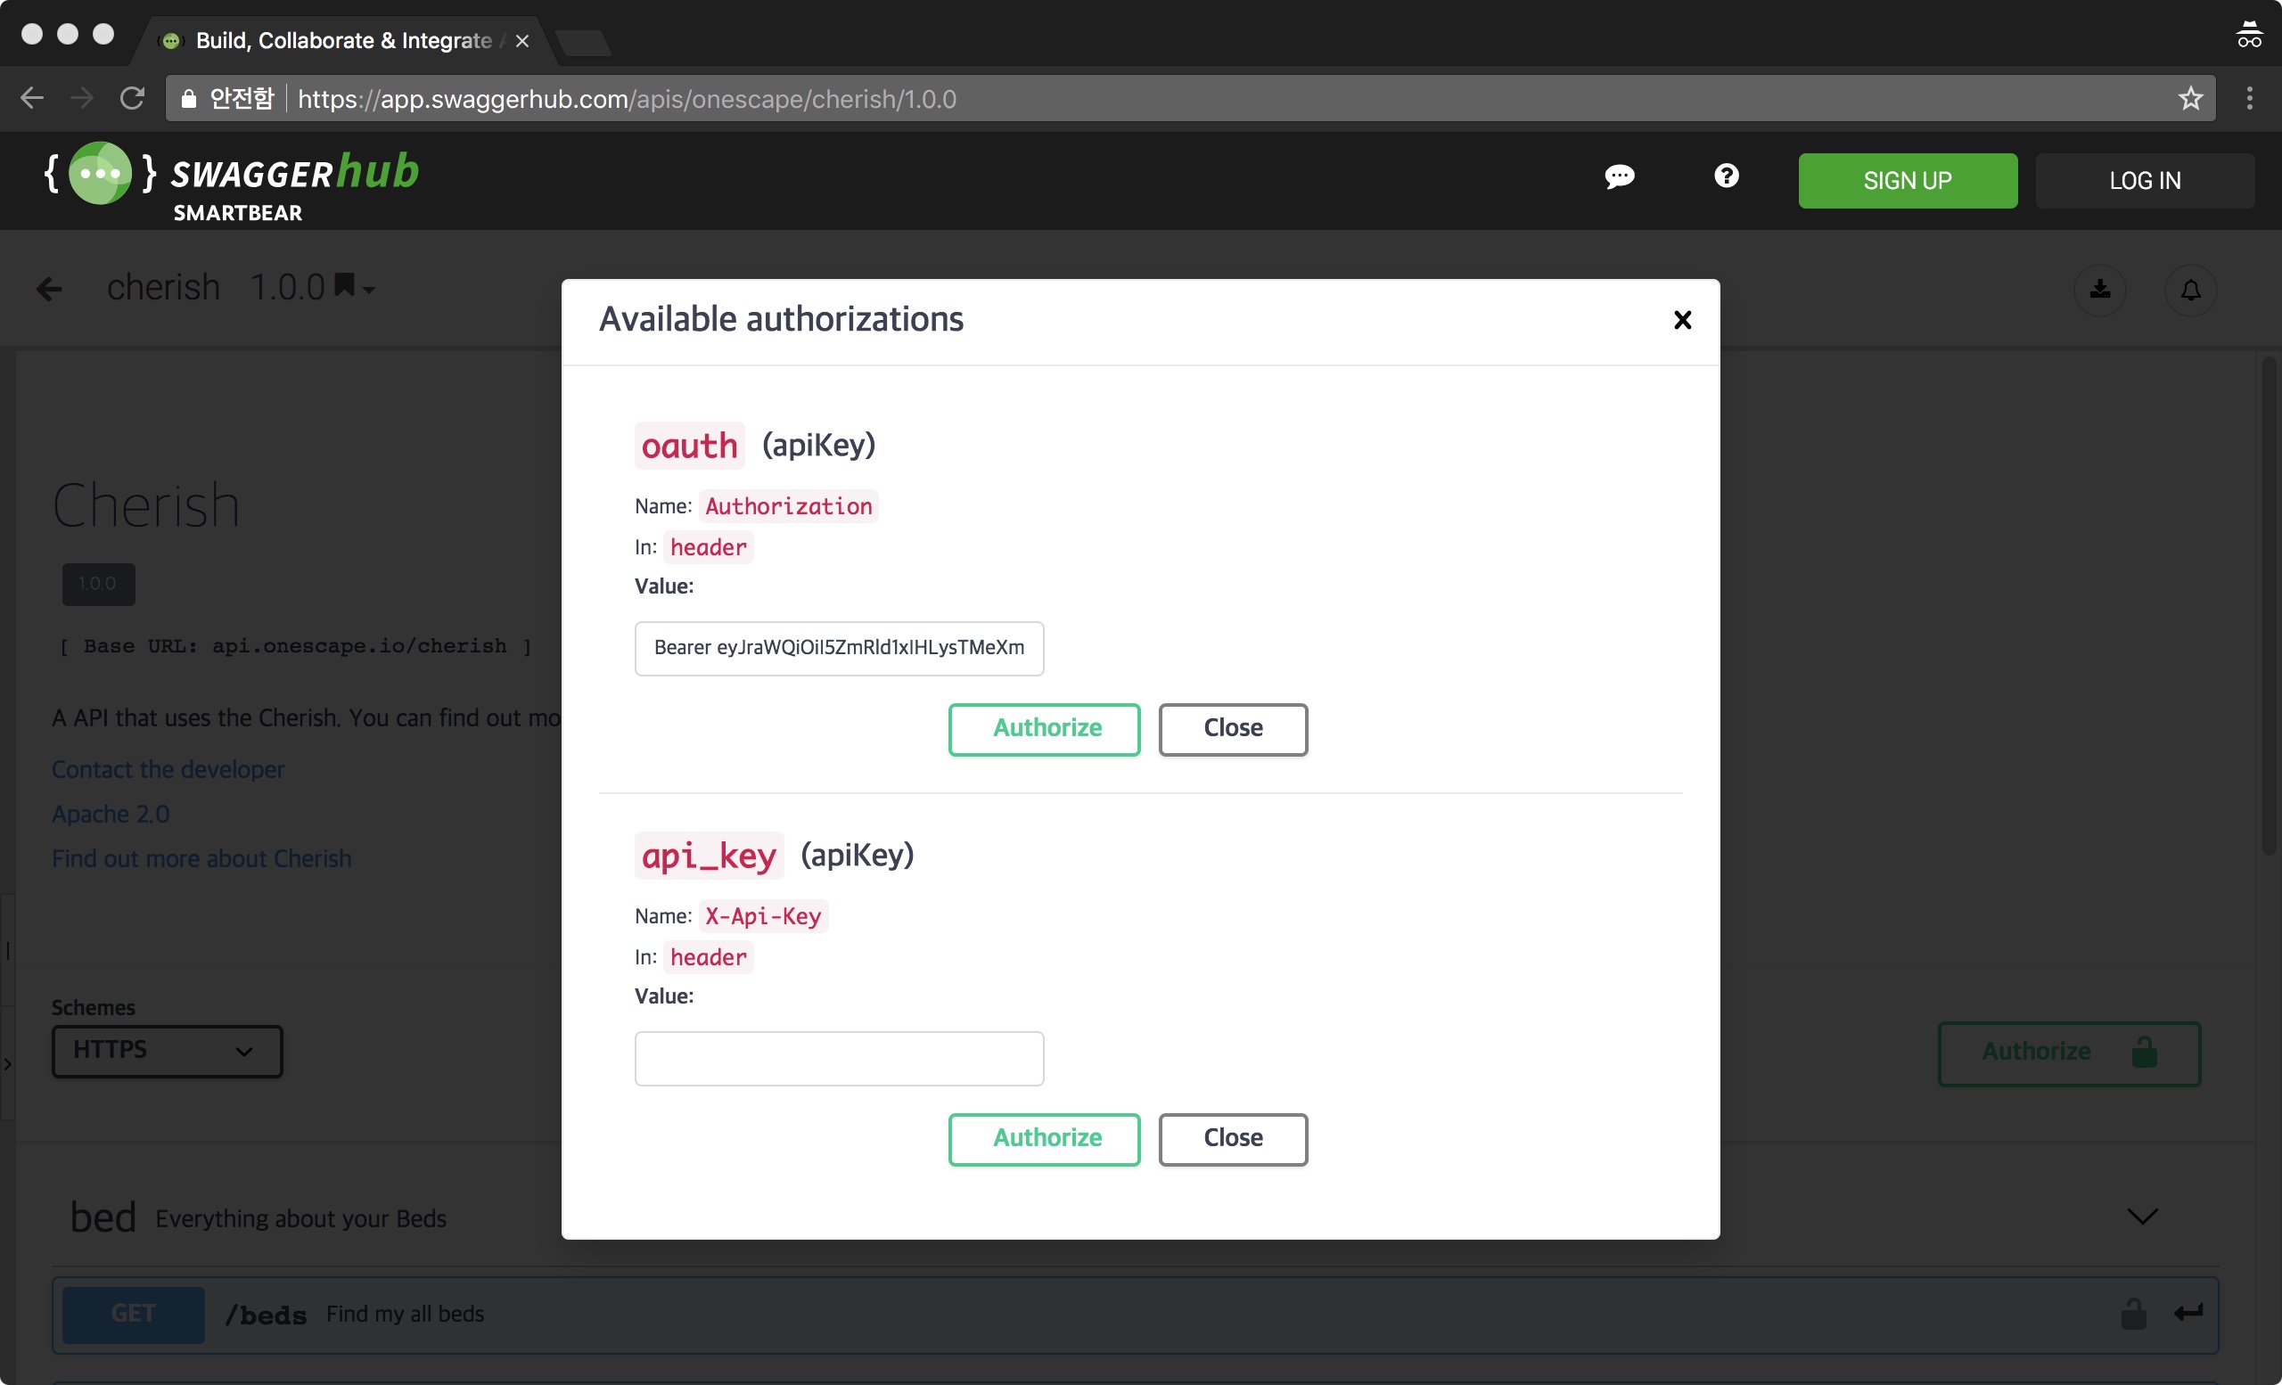Open the Chrome three-dot menu

coord(2249,98)
